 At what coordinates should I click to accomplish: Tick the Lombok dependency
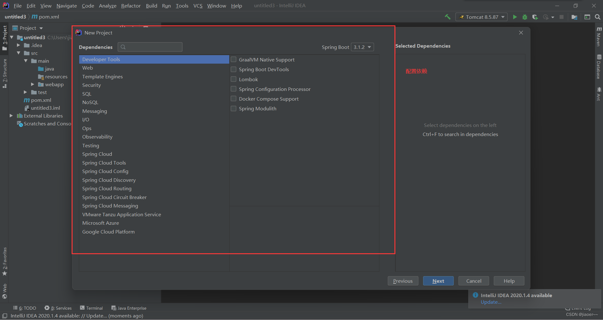tap(234, 79)
